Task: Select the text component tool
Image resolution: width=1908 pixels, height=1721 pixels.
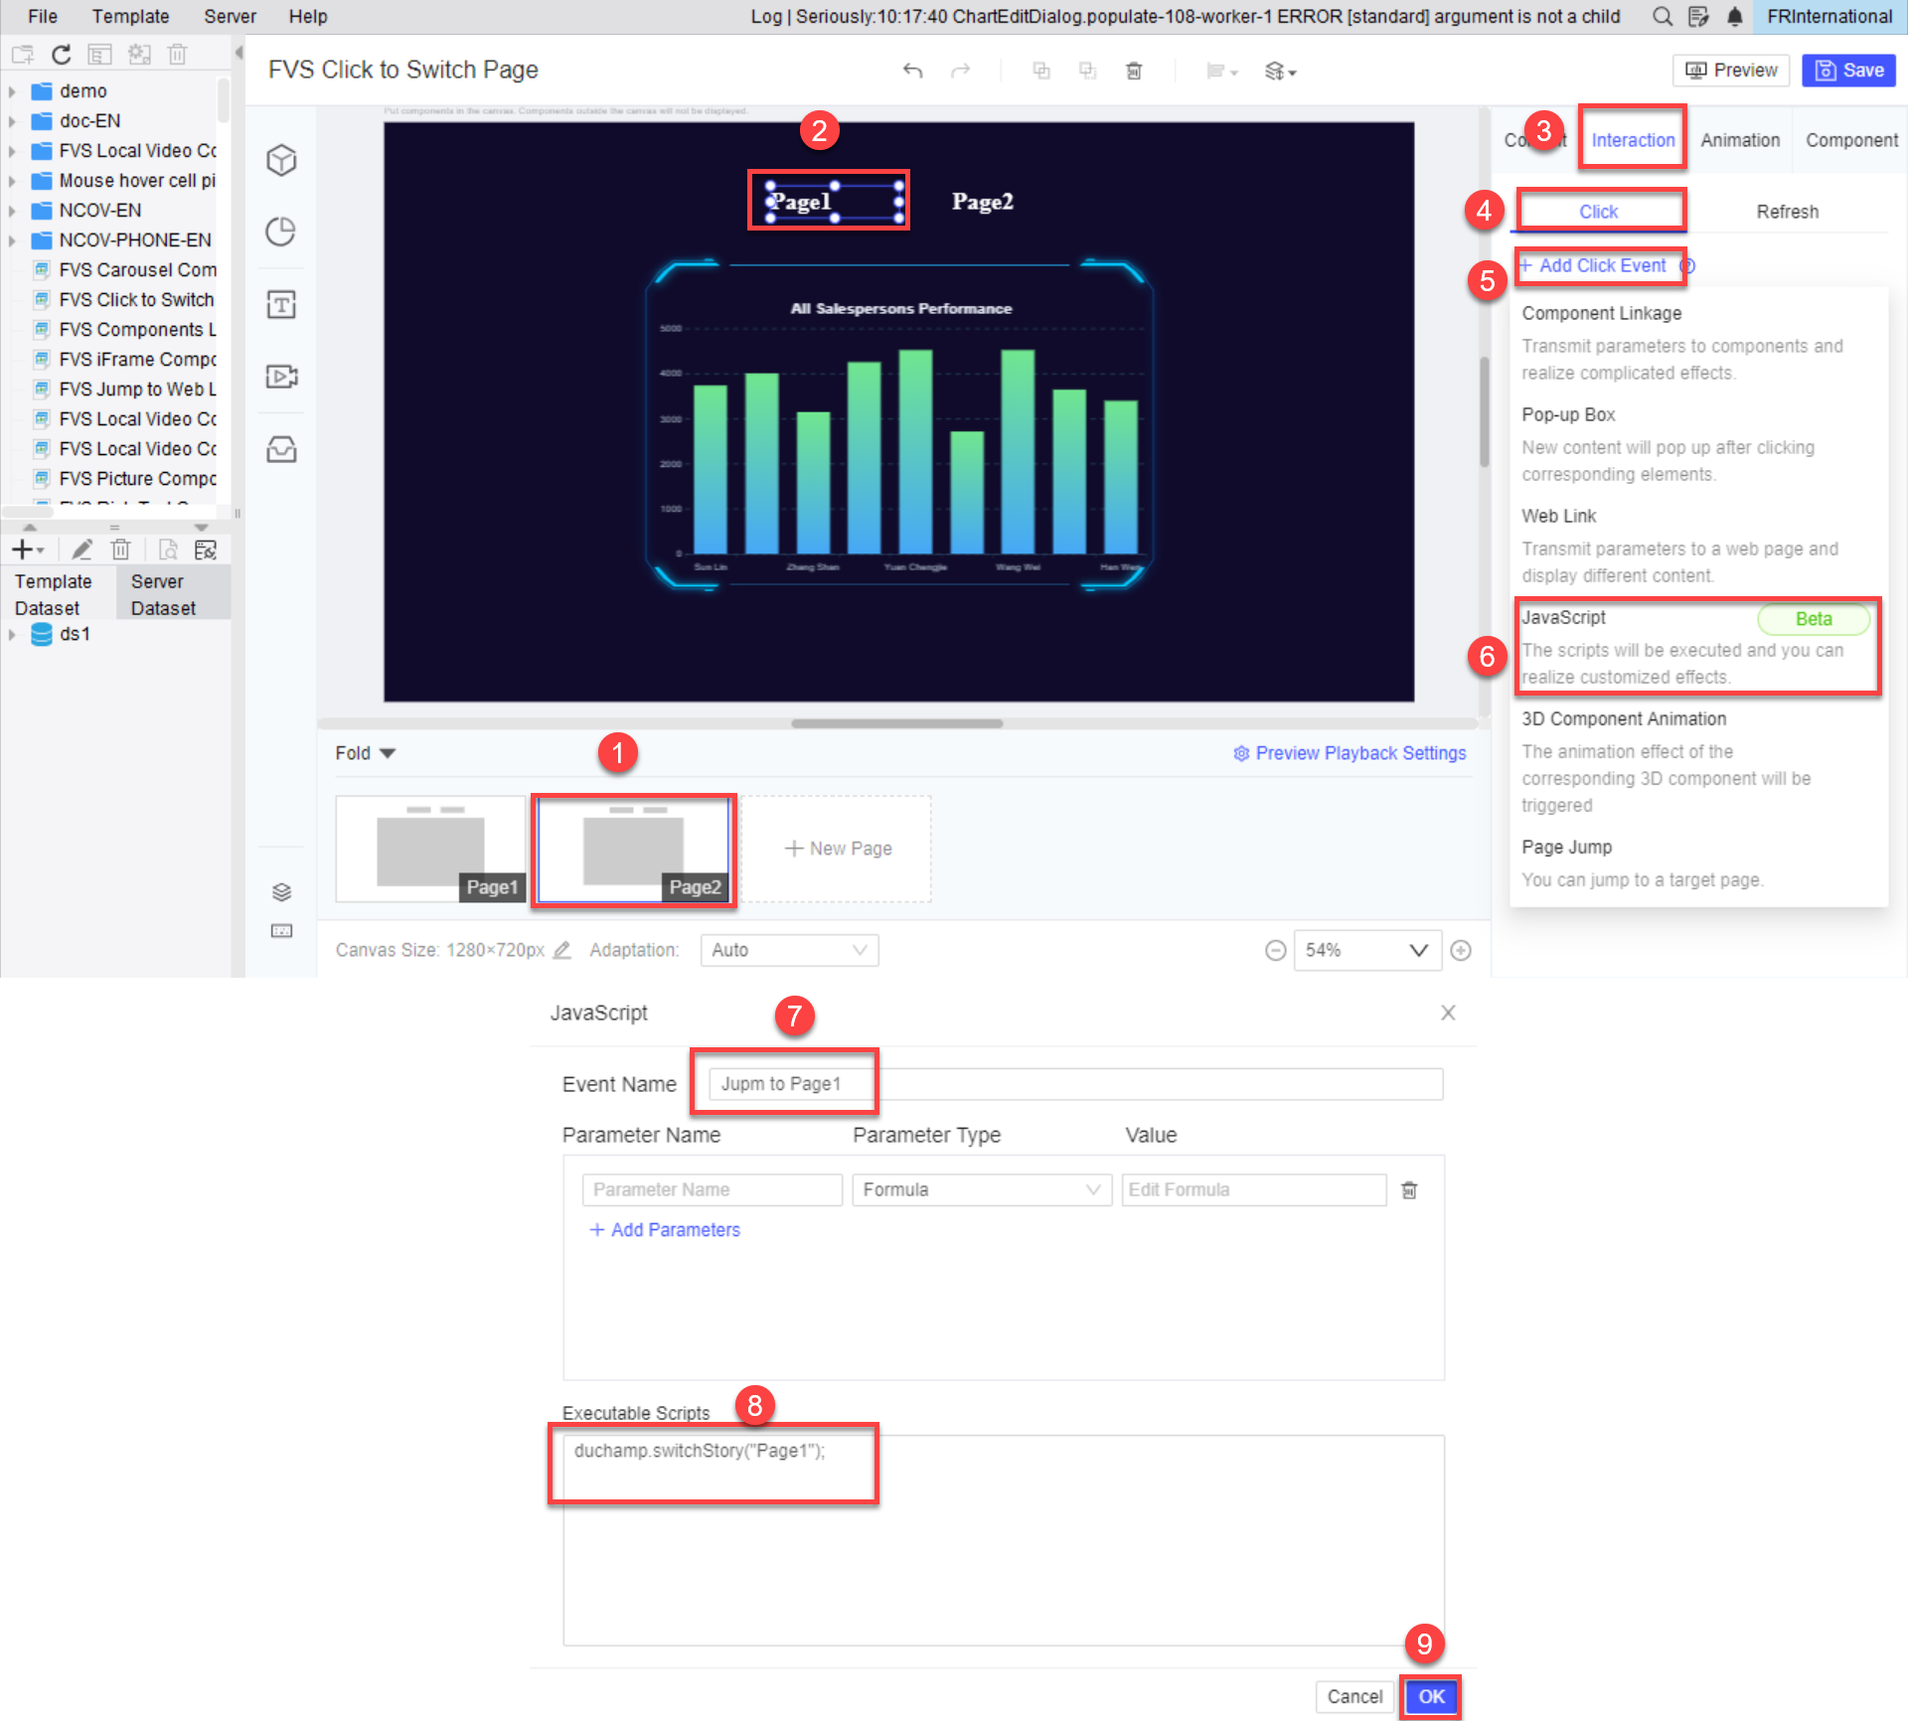Action: point(281,304)
